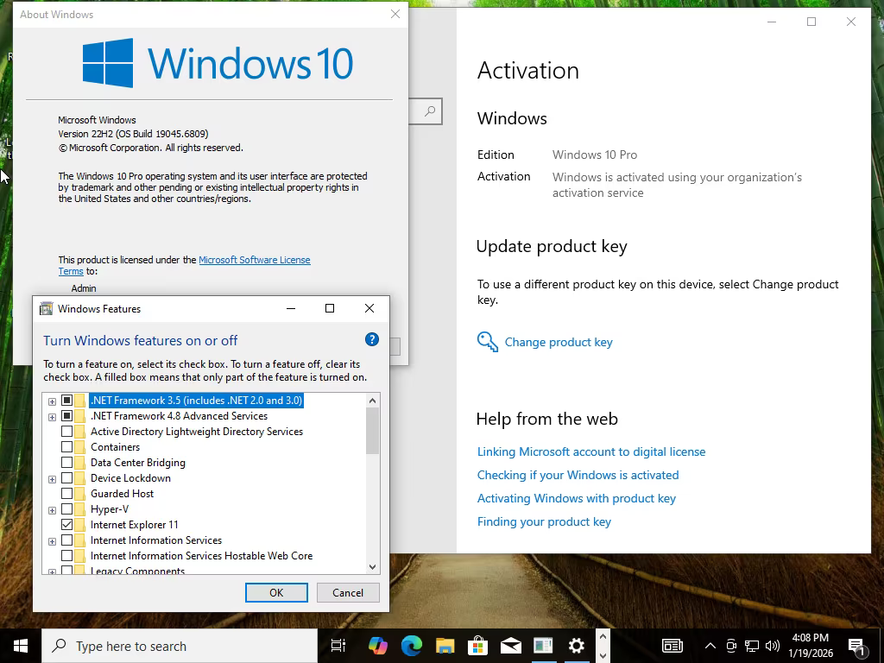Image resolution: width=884 pixels, height=663 pixels.
Task: Expand the .NET Framework 3.5 tree node
Action: 52,401
